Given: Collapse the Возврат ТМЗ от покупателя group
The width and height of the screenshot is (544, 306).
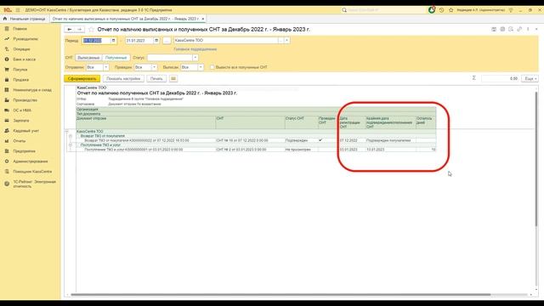Looking at the screenshot, I should tap(71, 136).
